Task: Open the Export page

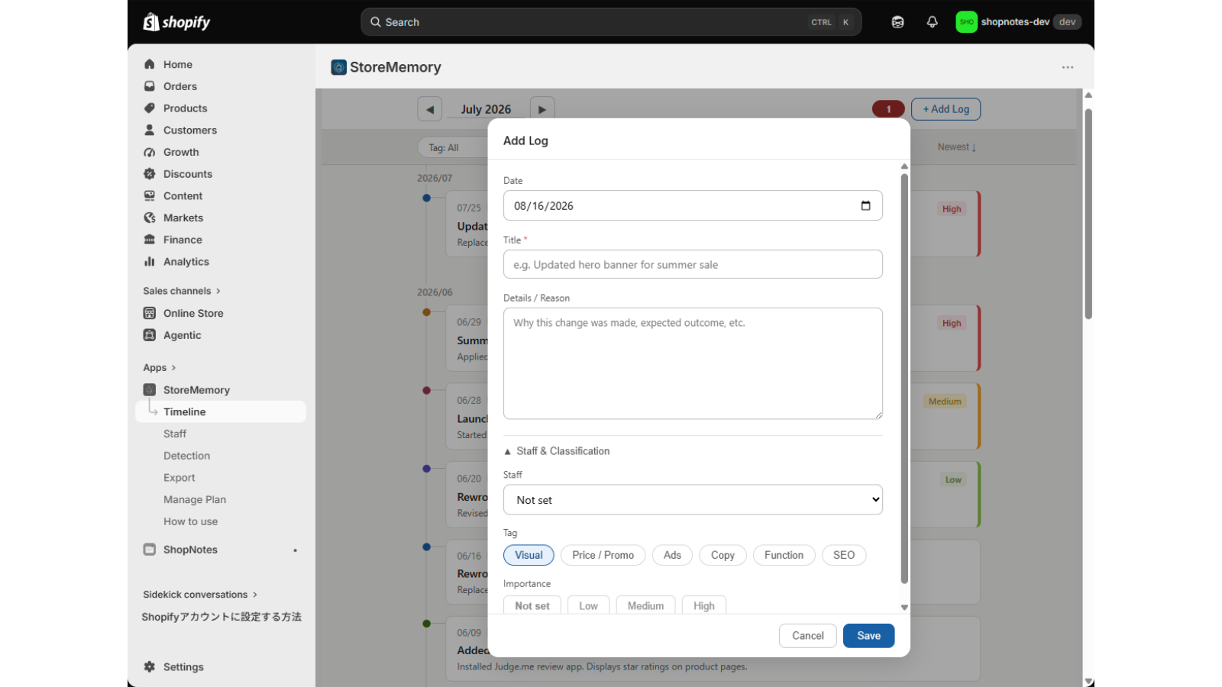Action: pyautogui.click(x=179, y=478)
